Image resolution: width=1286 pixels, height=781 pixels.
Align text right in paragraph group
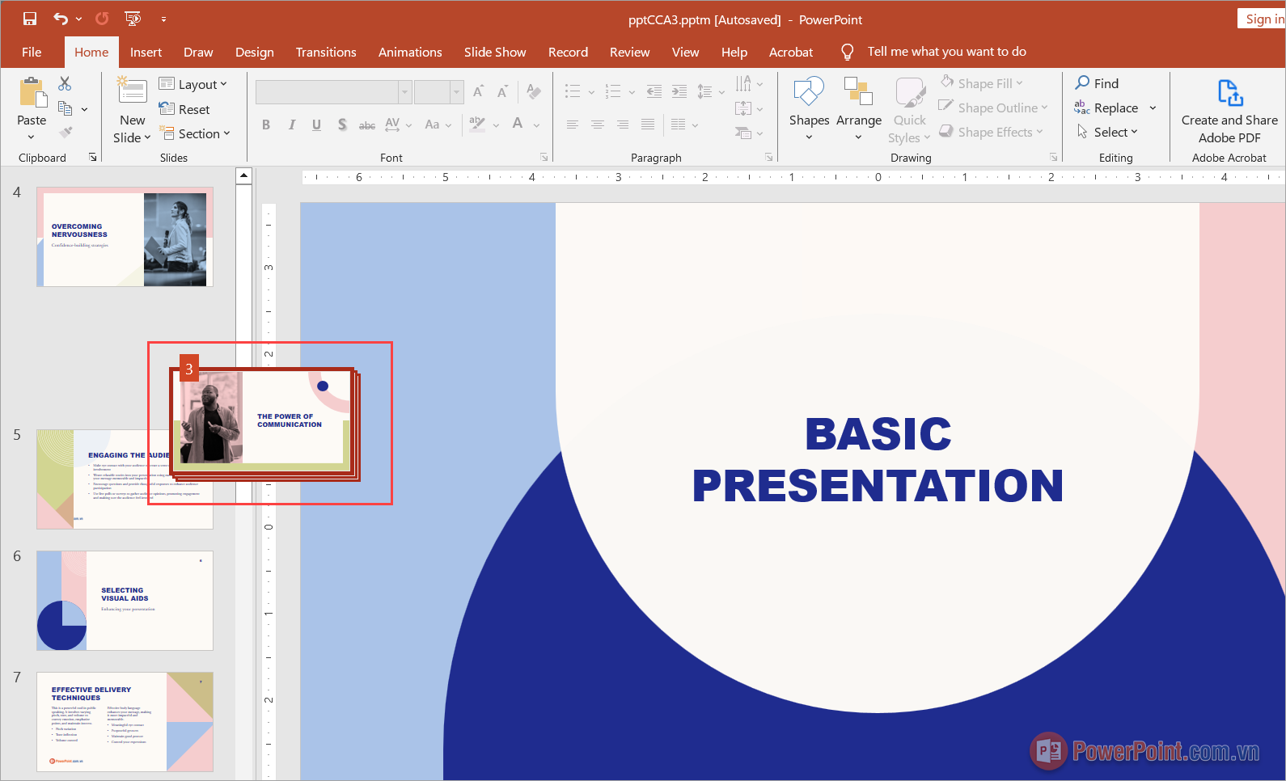coord(623,125)
